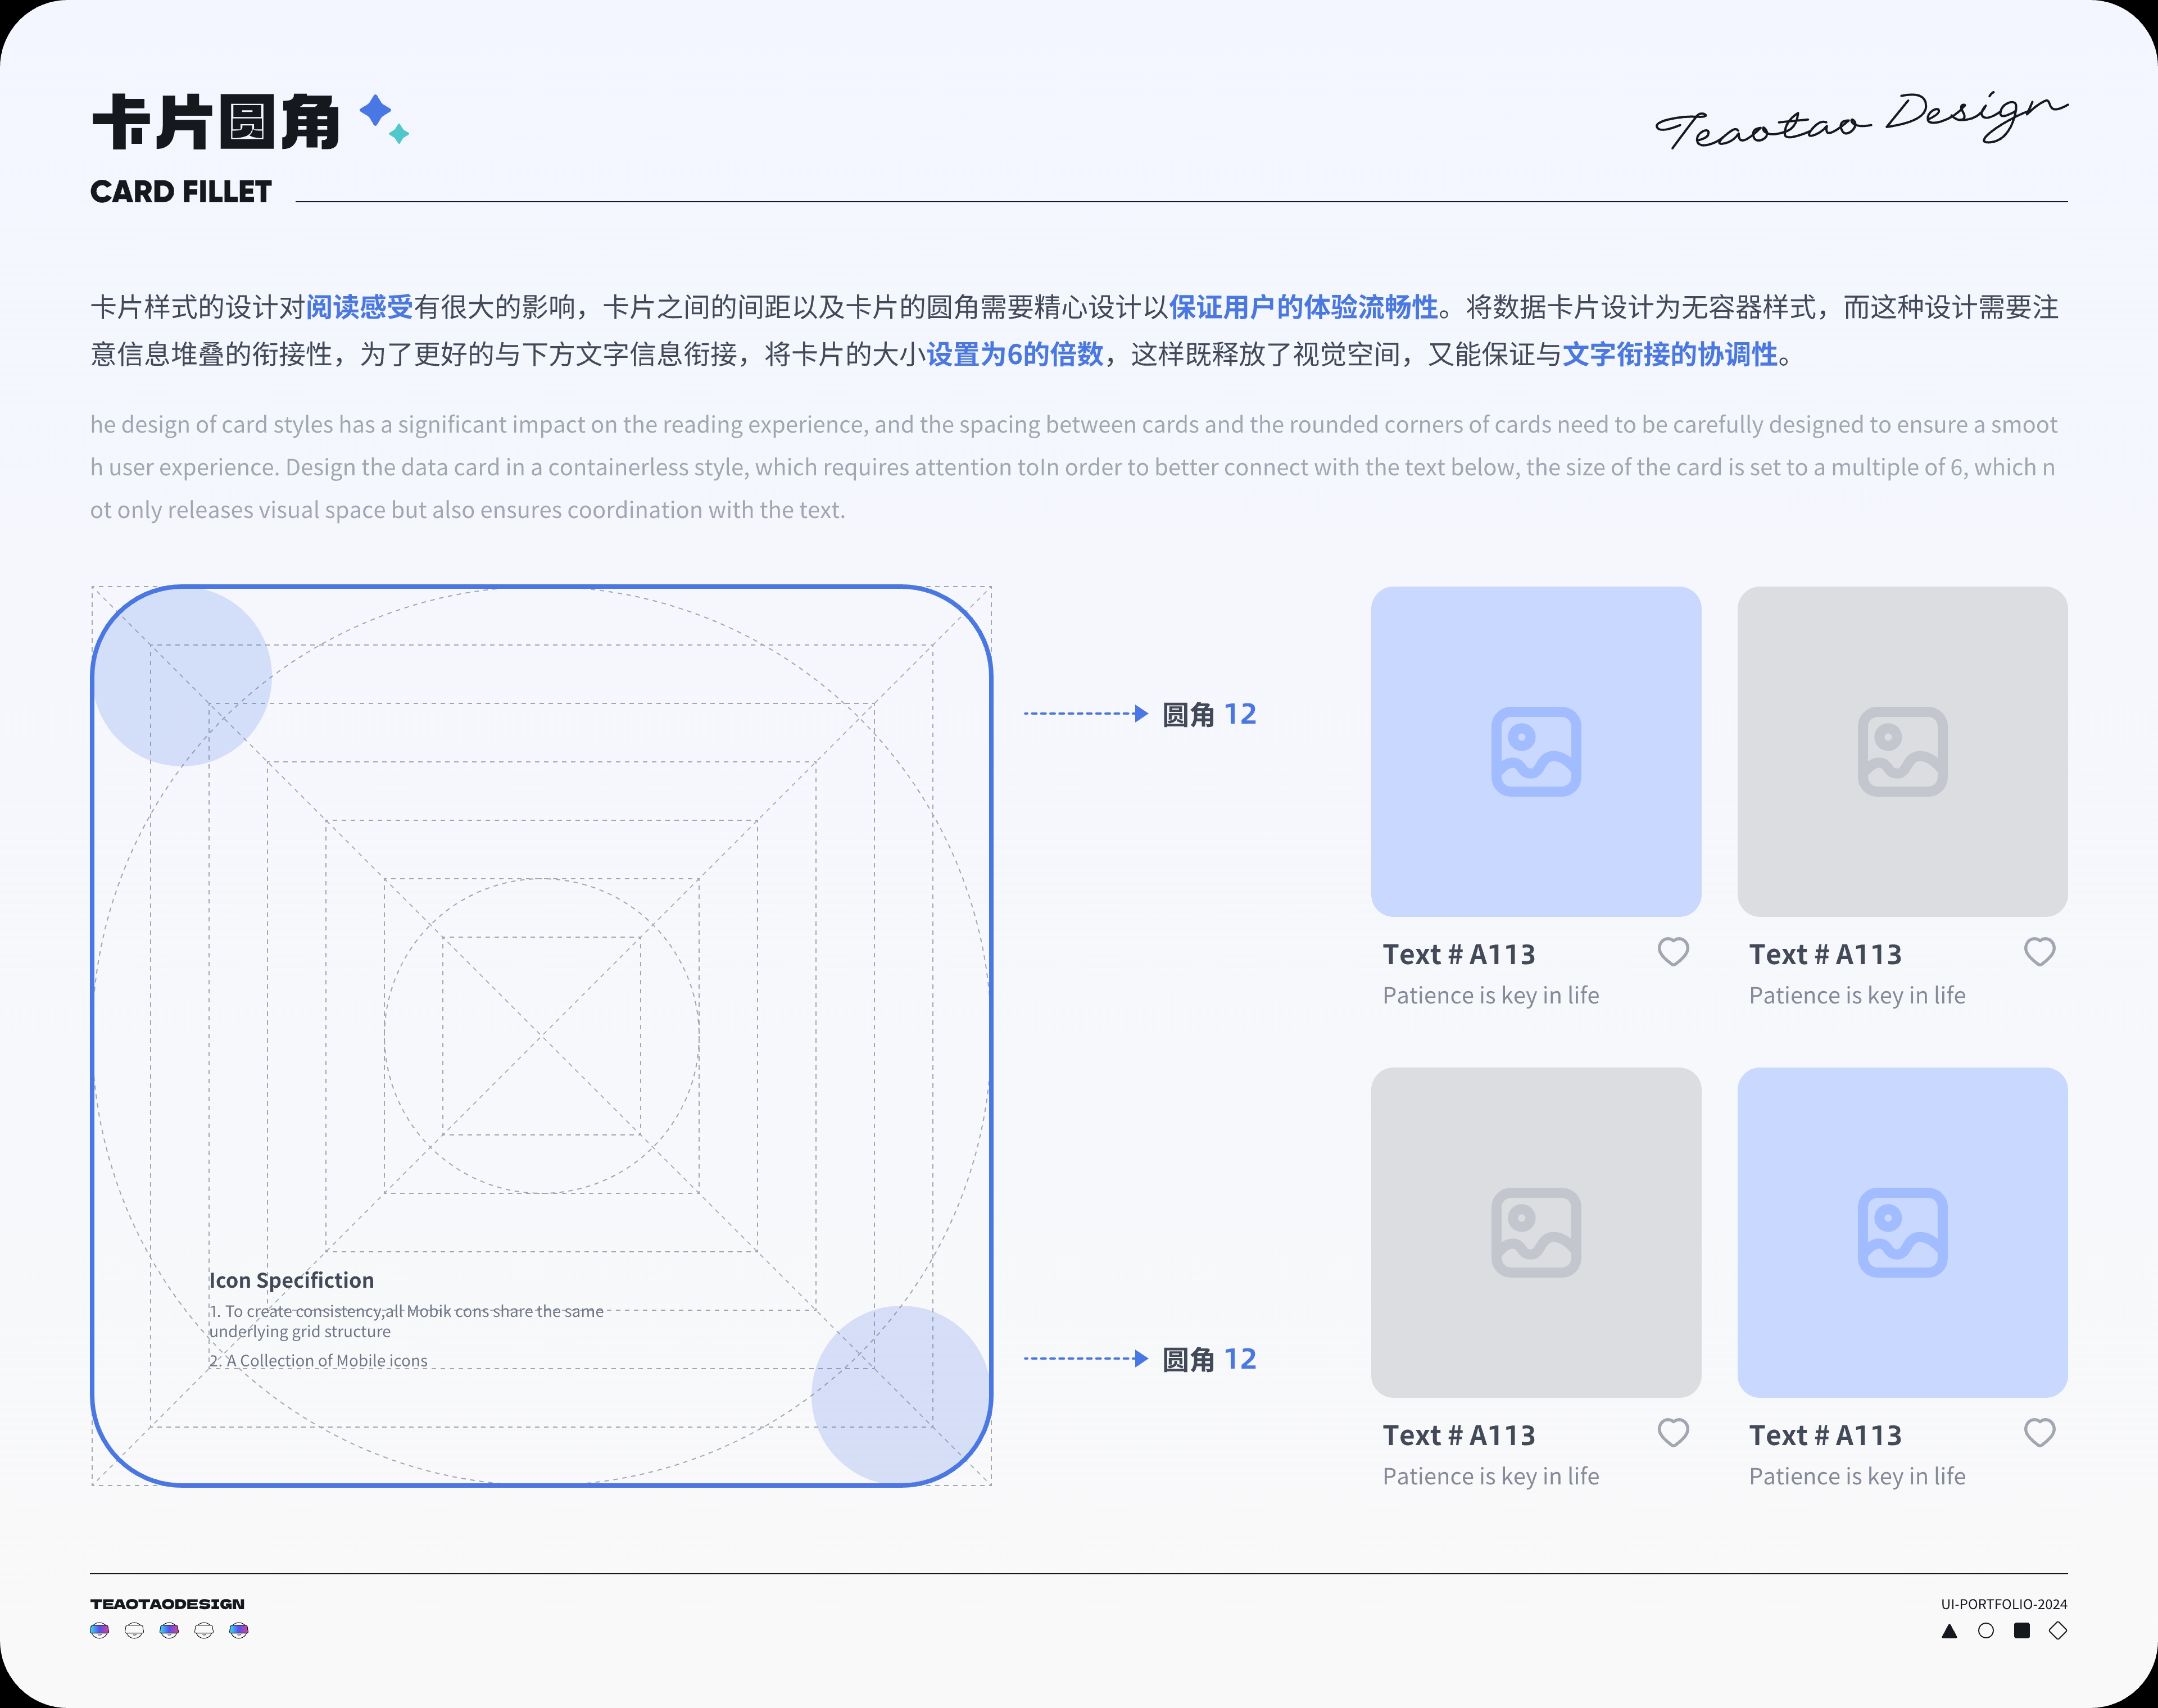Viewport: 2158px width, 1708px height.
Task: Click the heart on the top-right gray card
Action: (2039, 952)
